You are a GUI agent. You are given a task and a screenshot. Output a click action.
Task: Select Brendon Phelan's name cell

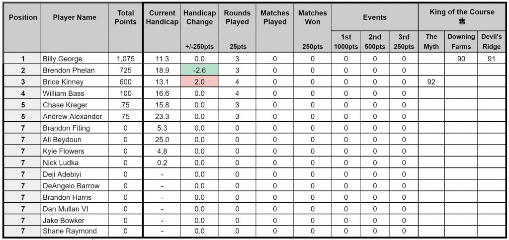pos(75,71)
